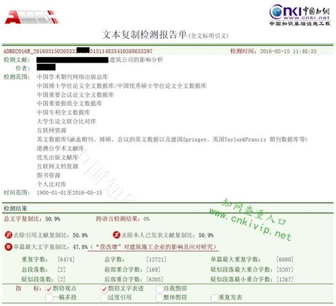Select the 图书资源 entry
The image size is (336, 306).
point(48,175)
